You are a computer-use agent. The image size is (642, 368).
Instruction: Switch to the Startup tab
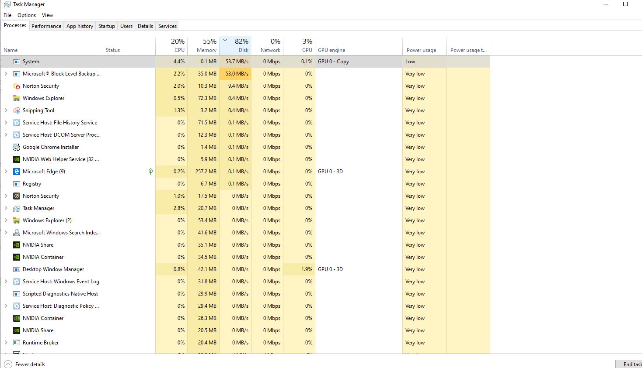(106, 26)
